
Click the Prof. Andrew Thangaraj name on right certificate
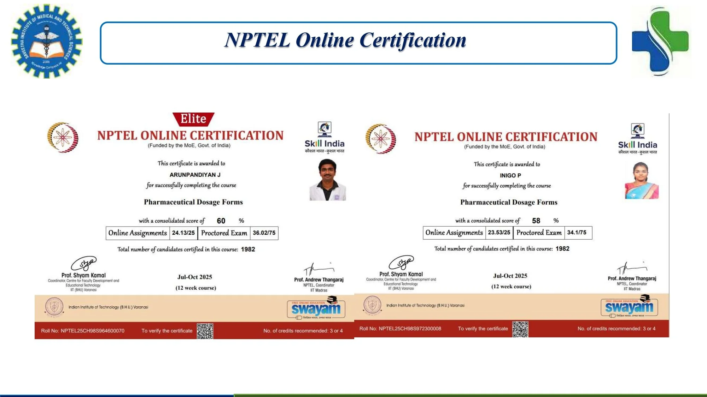coord(632,278)
